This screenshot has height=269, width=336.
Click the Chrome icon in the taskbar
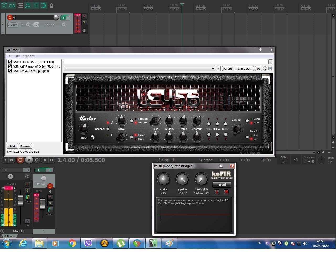point(72,243)
